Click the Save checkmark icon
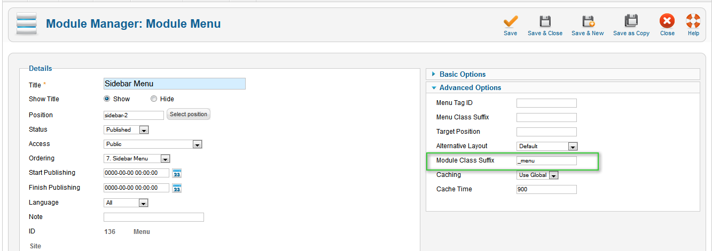The image size is (712, 251). click(510, 21)
